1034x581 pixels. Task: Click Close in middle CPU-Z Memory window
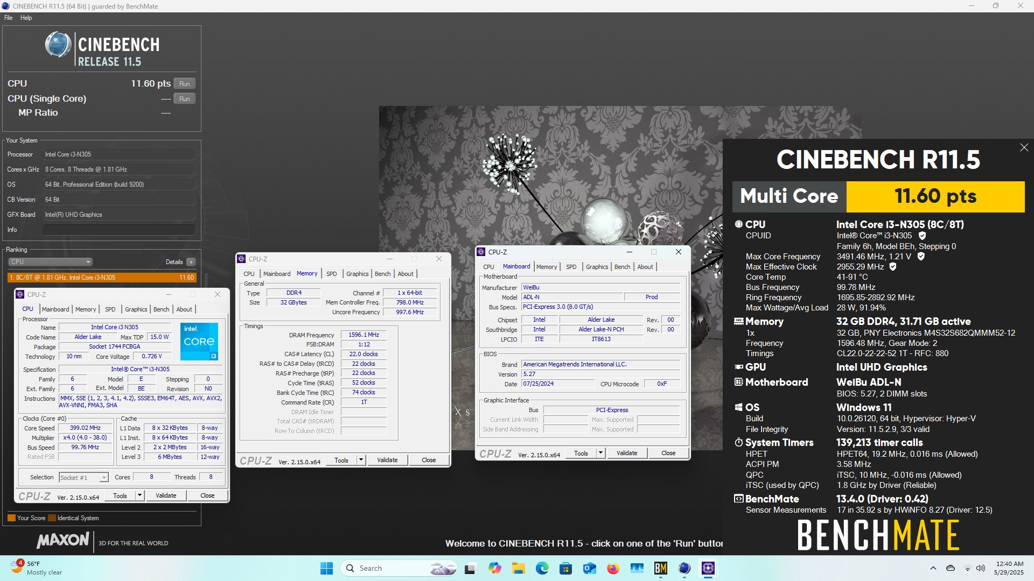(429, 460)
